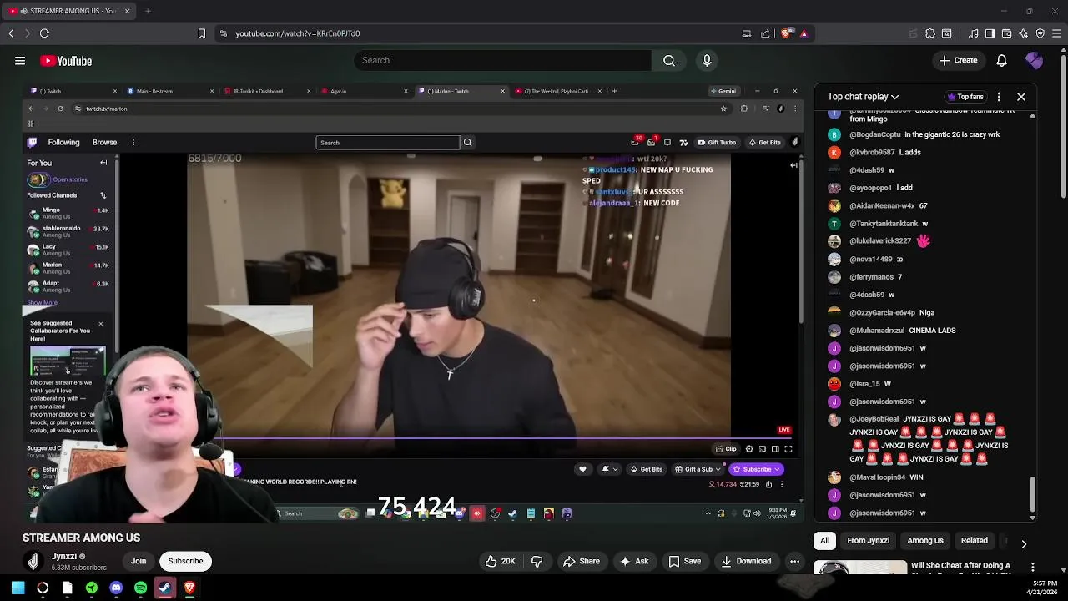Image resolution: width=1068 pixels, height=601 pixels.
Task: Open the Brave taskbar icon
Action: coord(189,588)
